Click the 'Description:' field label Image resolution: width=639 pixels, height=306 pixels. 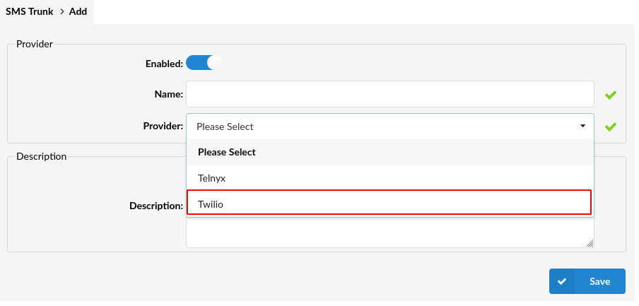coord(156,206)
